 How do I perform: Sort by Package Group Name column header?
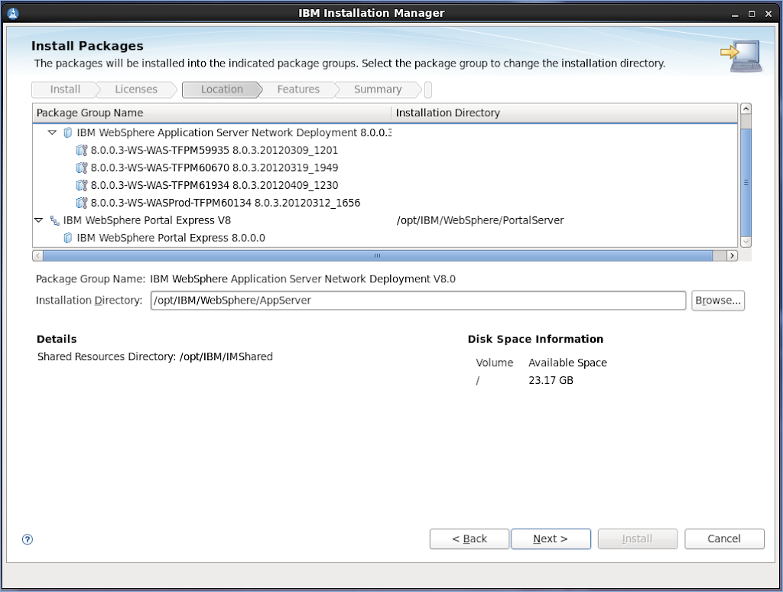click(x=212, y=112)
